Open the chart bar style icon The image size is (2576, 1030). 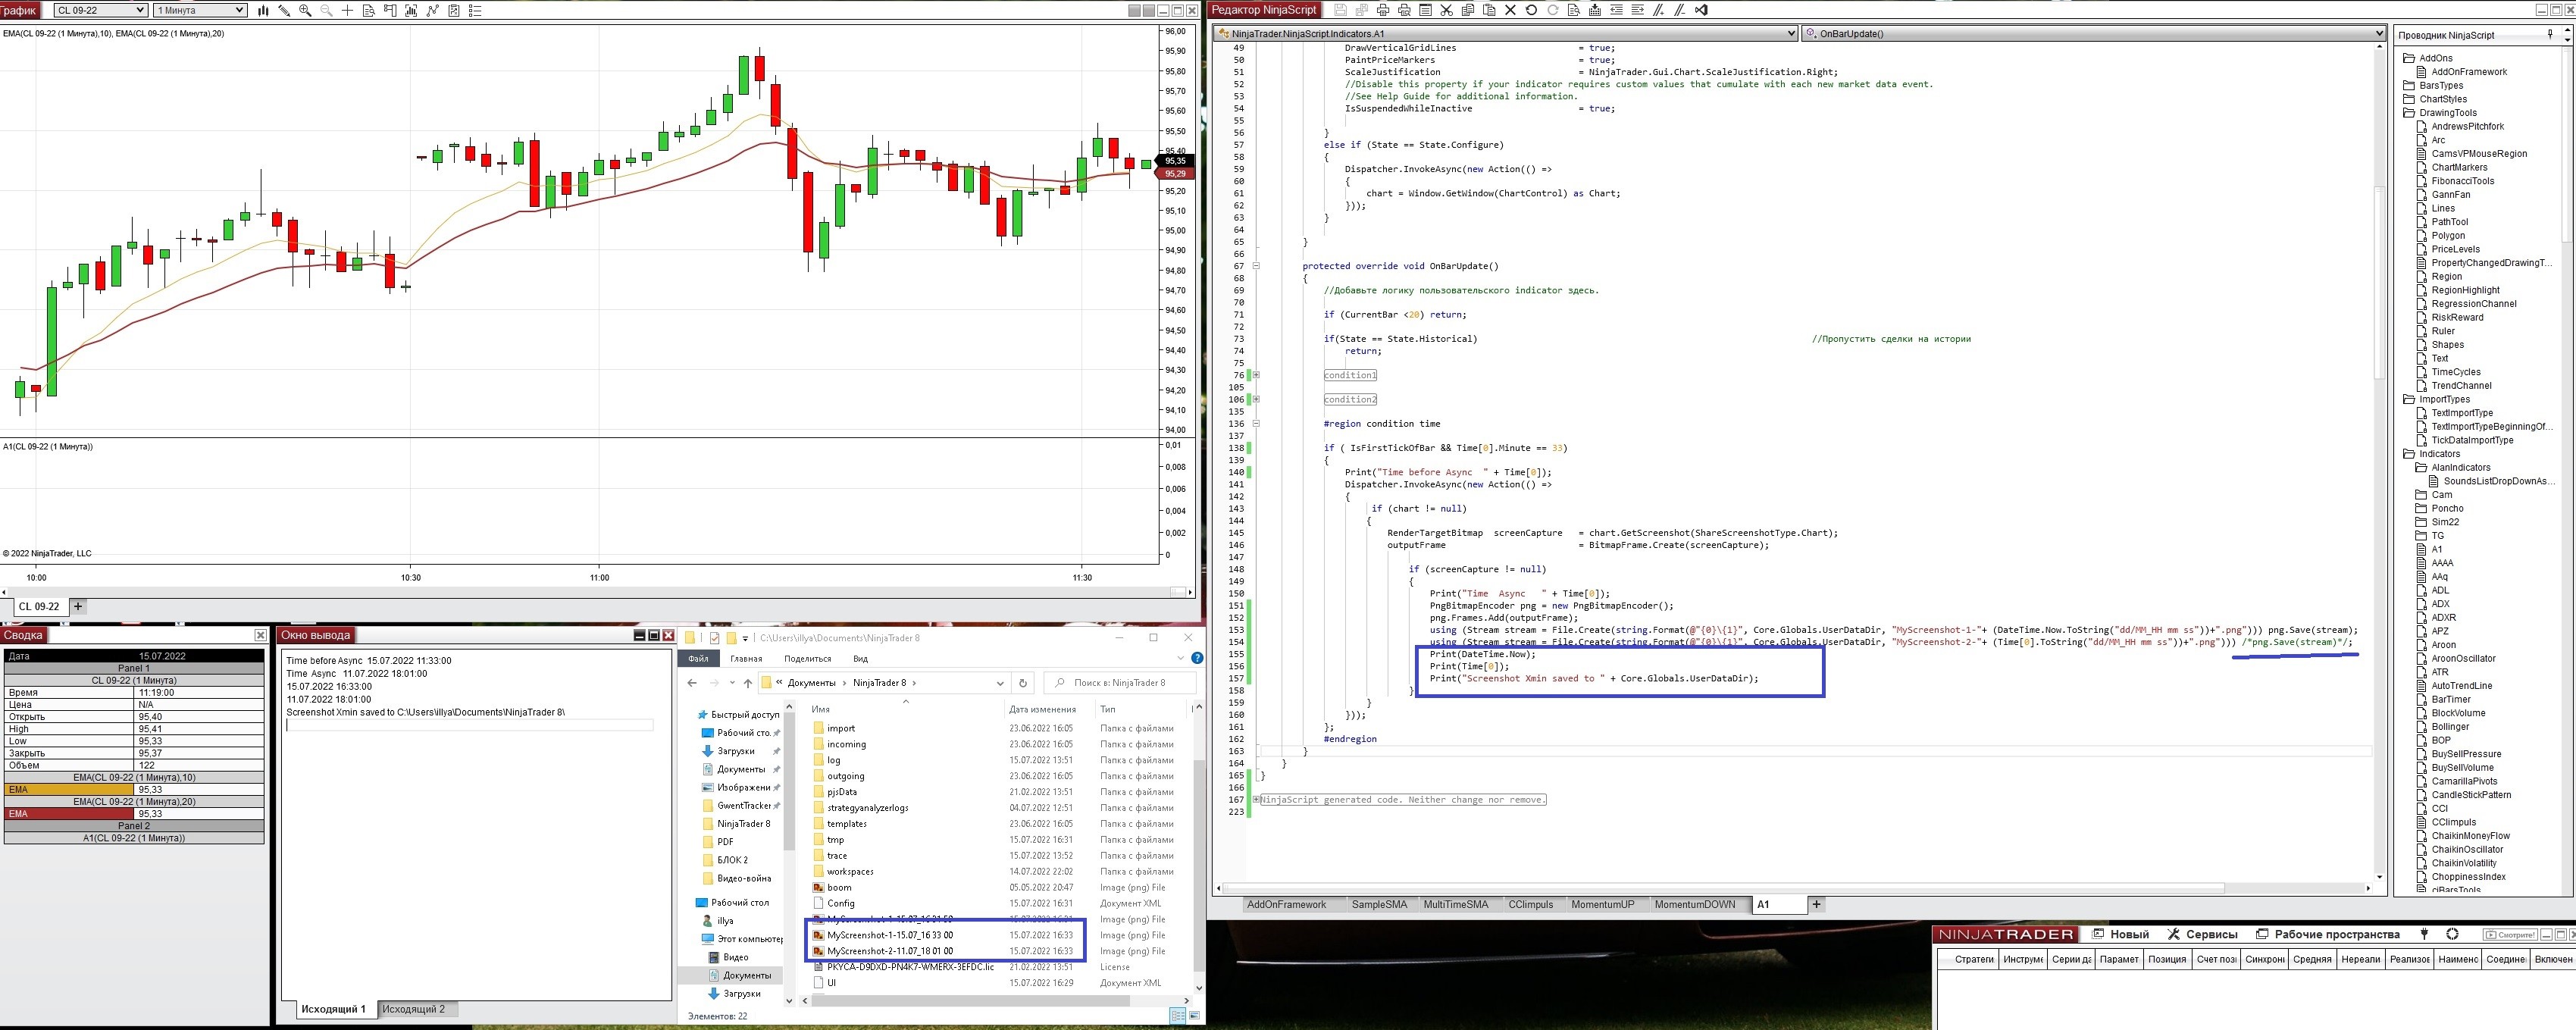[264, 10]
